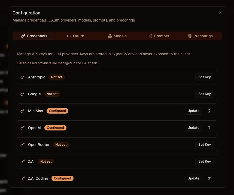Screen dimensions: 234x195
Task: Click the 'Manage API keys for LLM providers' description
Action: click(x=104, y=54)
